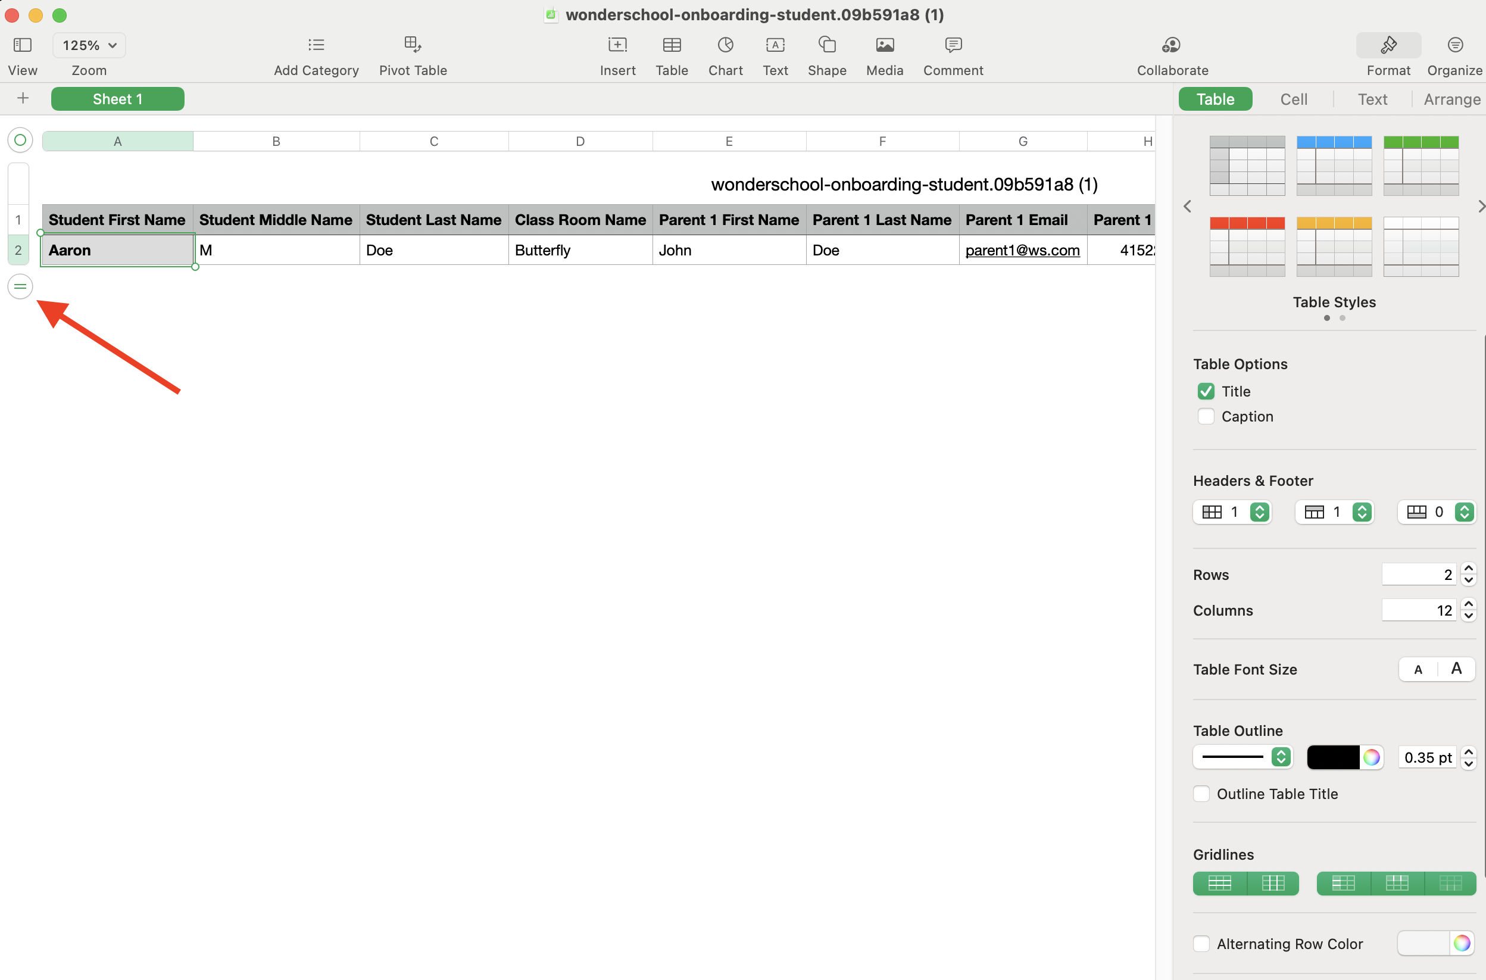Open the footer rows count dropdown
This screenshot has height=980, width=1486.
pyautogui.click(x=1437, y=512)
